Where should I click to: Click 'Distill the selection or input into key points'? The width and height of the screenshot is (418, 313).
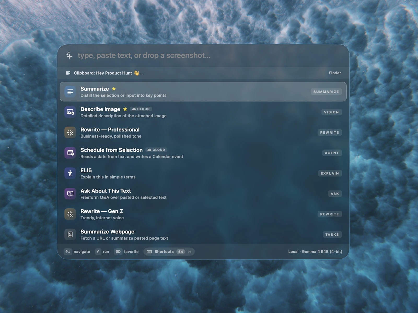(123, 95)
